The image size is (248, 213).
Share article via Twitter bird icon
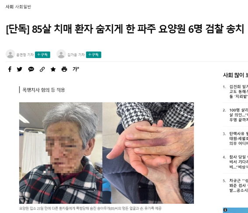coord(20,69)
